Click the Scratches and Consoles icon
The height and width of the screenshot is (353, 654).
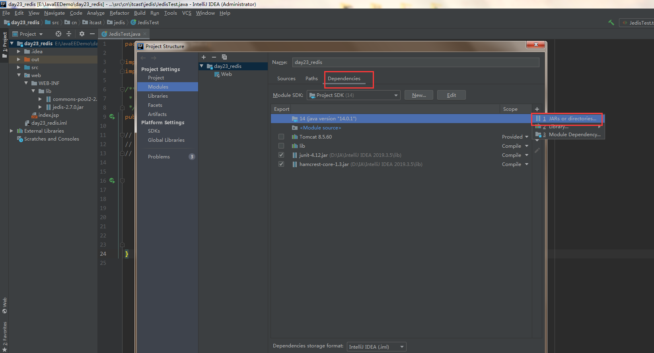[20, 139]
